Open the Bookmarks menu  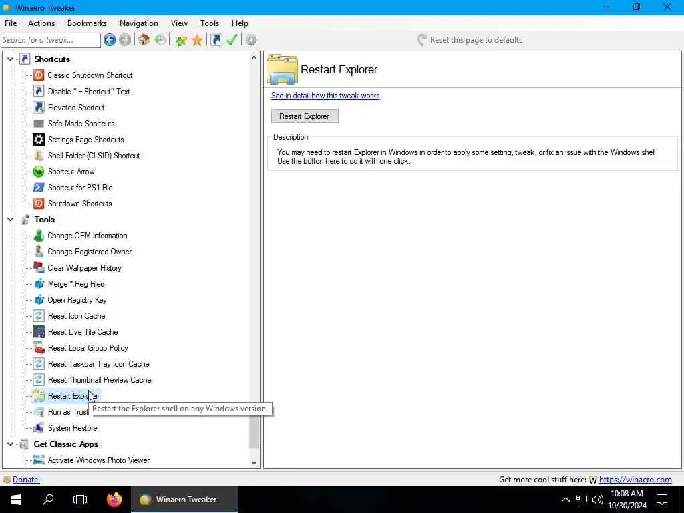[88, 23]
